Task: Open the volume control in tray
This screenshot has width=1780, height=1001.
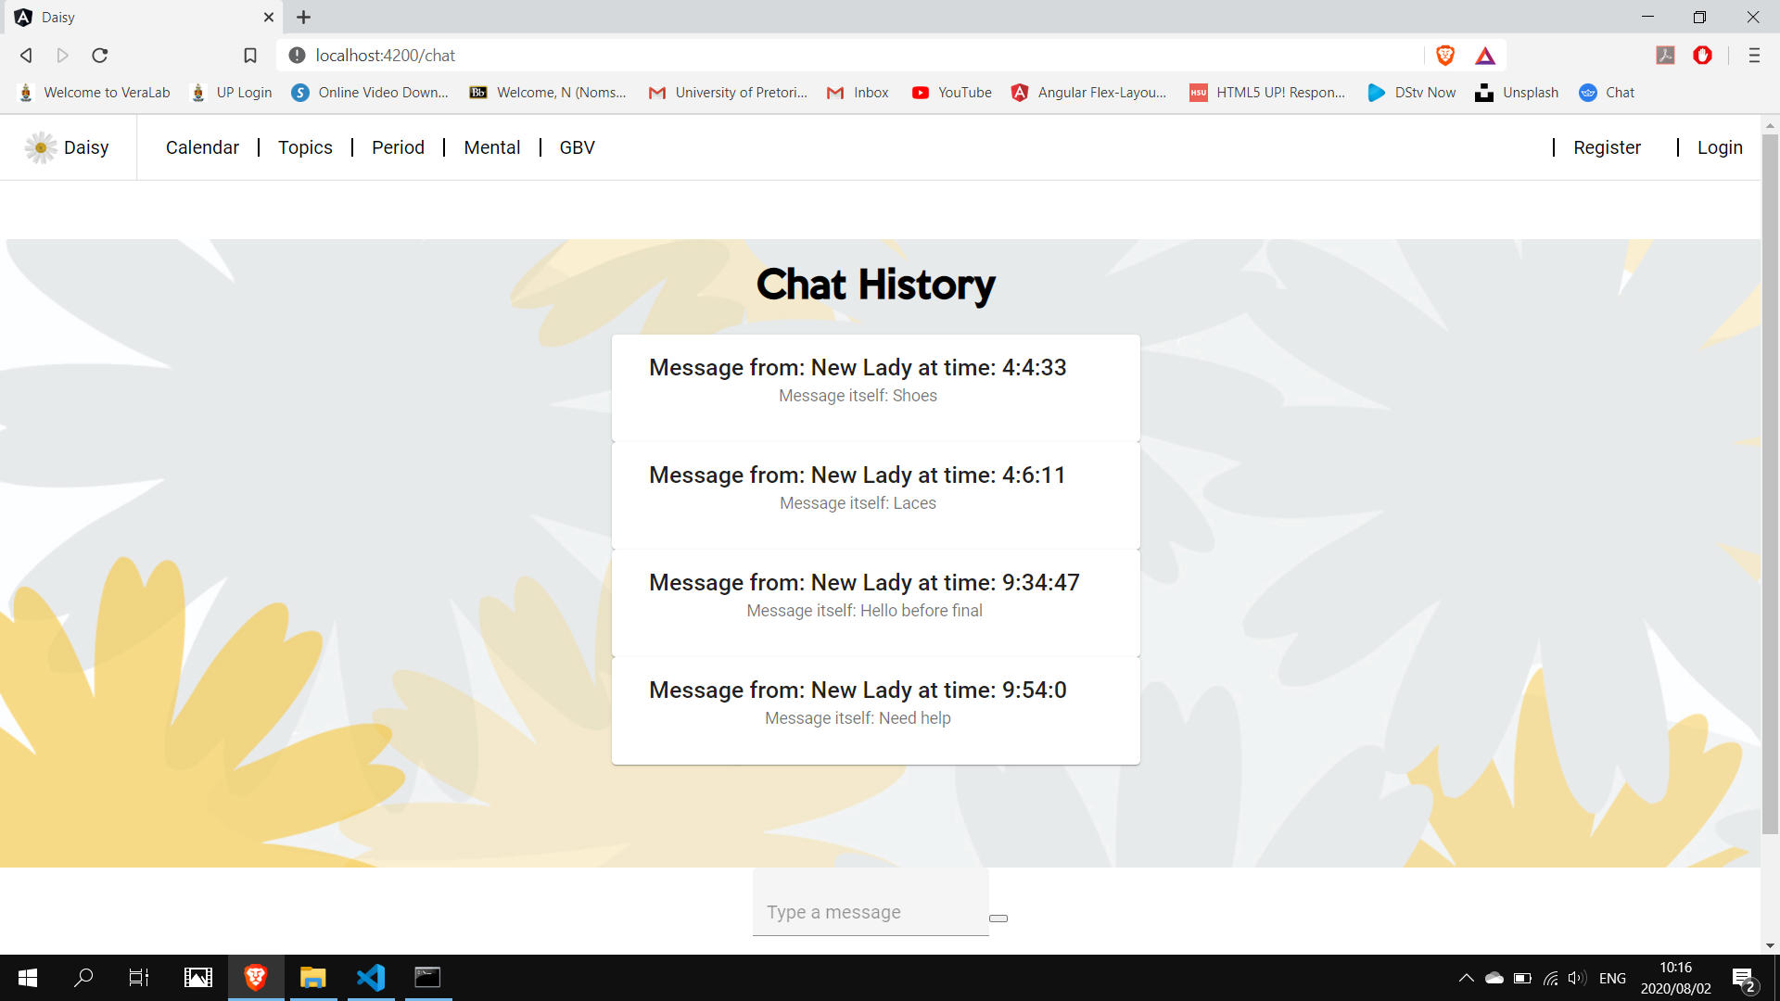Action: (x=1576, y=978)
